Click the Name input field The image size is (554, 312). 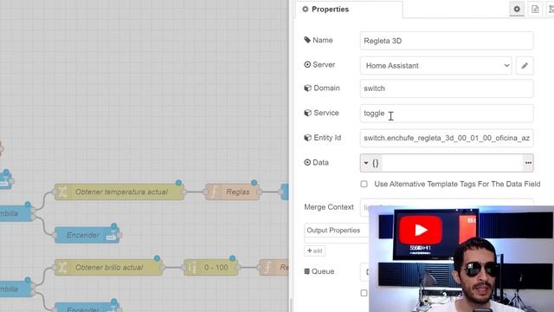tap(447, 41)
